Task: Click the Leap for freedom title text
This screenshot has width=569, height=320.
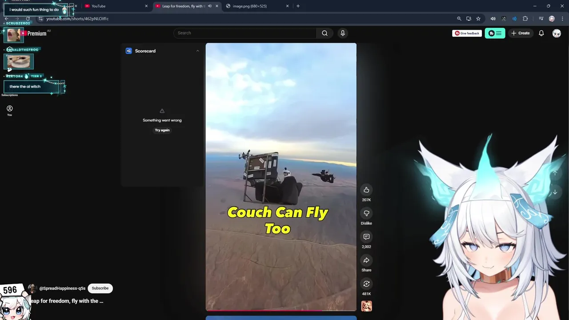Action: tap(67, 301)
